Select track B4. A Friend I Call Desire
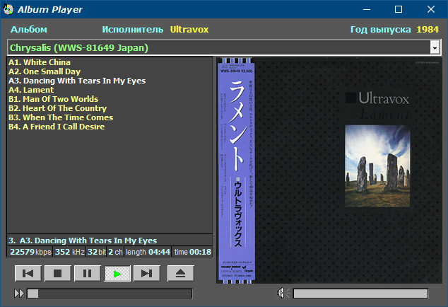Viewport: 448px width, 307px height. tap(57, 126)
